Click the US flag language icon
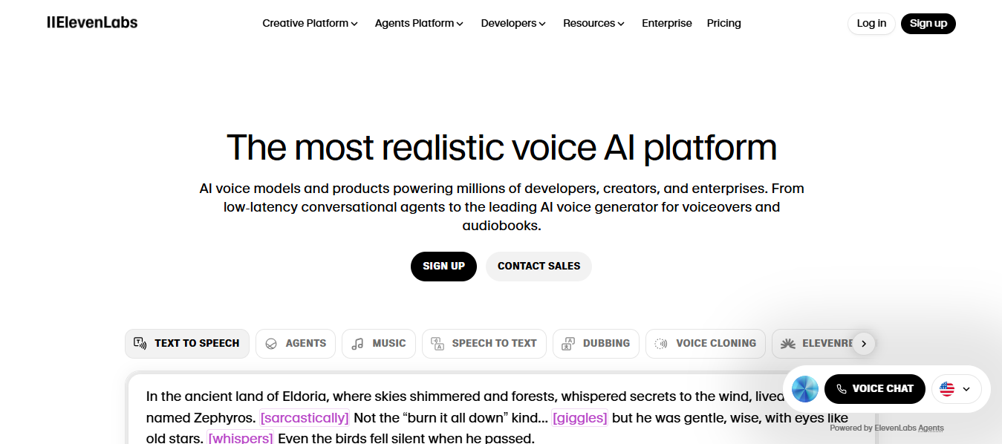Screen dimensions: 1002x444 (946, 389)
